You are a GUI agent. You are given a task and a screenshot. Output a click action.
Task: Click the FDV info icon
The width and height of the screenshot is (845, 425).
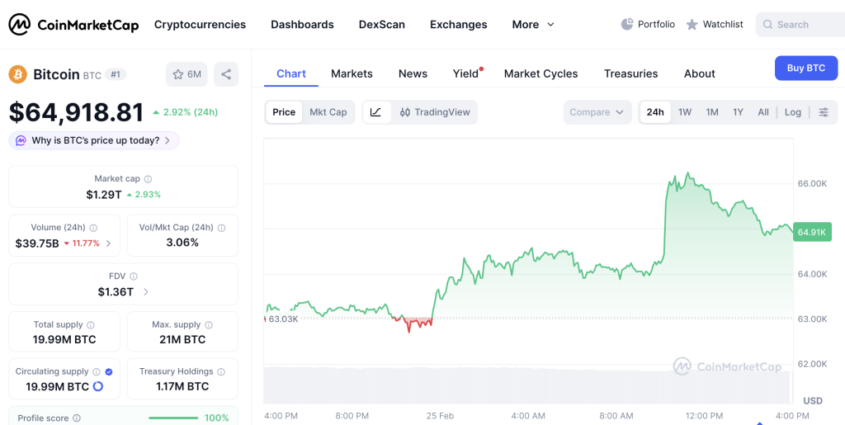[x=134, y=276]
